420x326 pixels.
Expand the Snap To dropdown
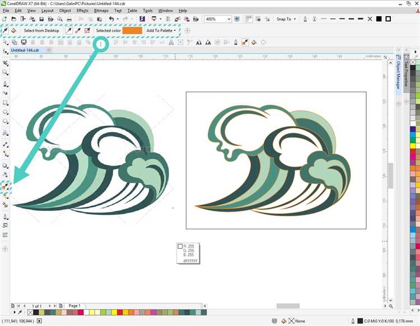287,19
